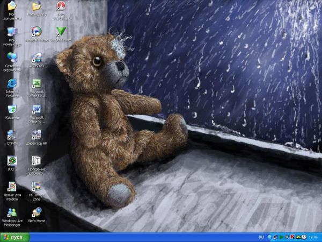Launch the ICQ 5 shortcut
The image size is (322, 242).
click(12, 160)
